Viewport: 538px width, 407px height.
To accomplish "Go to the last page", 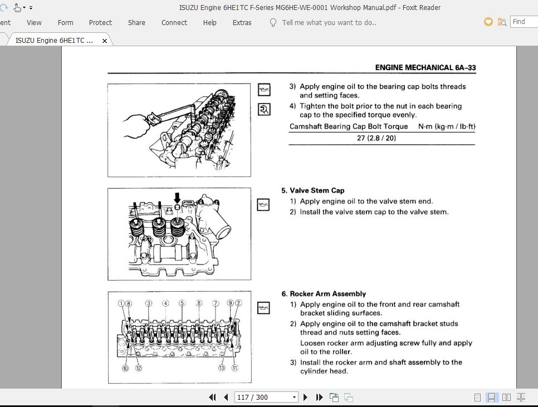I will coord(320,398).
